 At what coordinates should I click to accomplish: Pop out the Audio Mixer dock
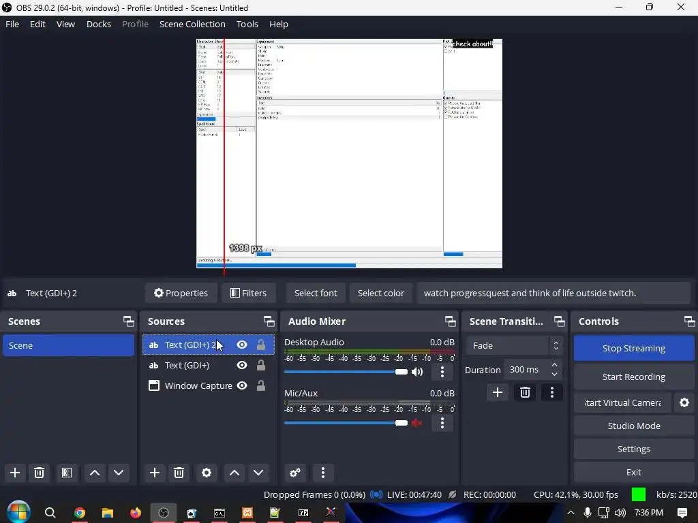[x=450, y=321]
